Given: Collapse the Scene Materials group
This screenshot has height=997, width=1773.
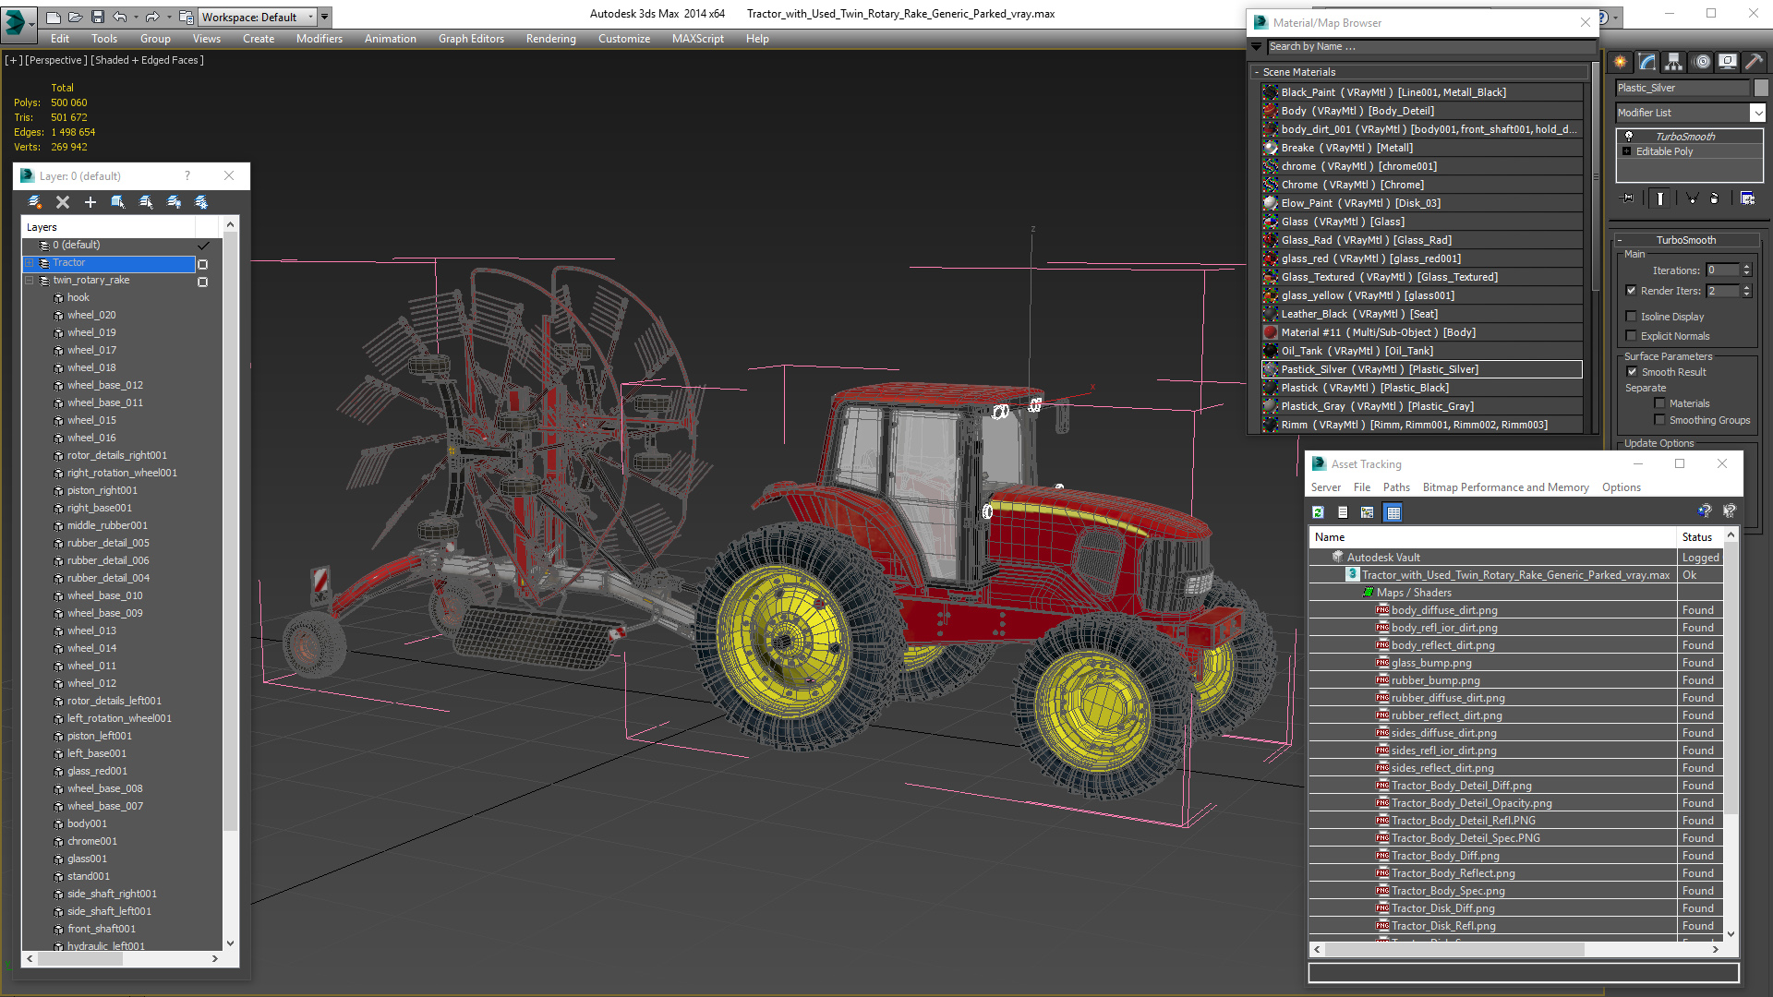Looking at the screenshot, I should (1257, 72).
